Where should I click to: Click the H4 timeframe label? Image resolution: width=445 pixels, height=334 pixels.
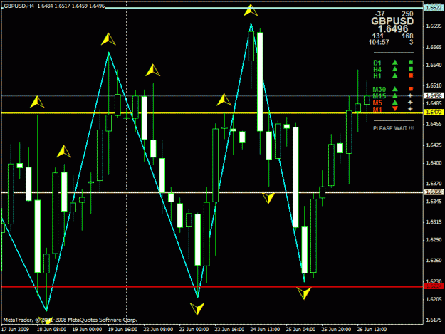[x=377, y=70]
